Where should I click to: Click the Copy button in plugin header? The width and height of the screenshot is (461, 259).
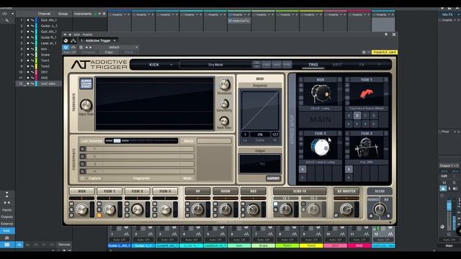pos(109,52)
